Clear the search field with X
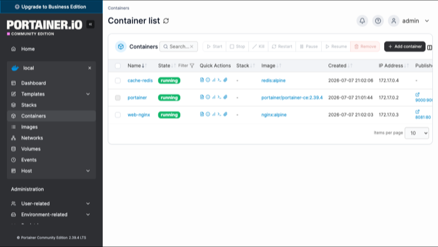 tap(191, 47)
